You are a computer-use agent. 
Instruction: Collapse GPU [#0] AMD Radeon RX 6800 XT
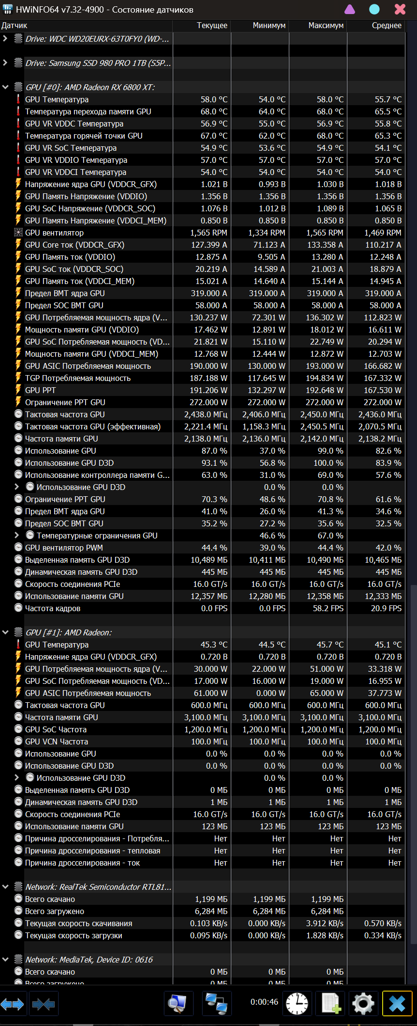[5, 87]
